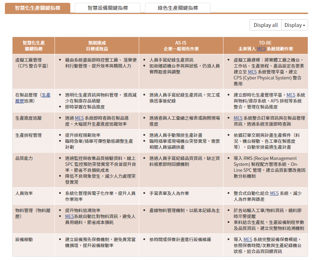Click the 透過人員手寫紀錄生產資訊，完工或換班事後紀錄 text
The image size is (314, 260).
click(x=184, y=98)
